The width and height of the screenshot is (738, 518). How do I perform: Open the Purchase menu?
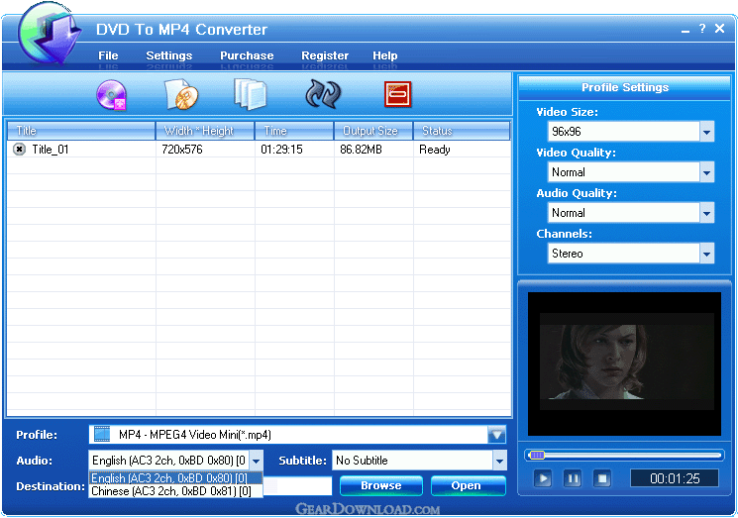click(x=247, y=55)
